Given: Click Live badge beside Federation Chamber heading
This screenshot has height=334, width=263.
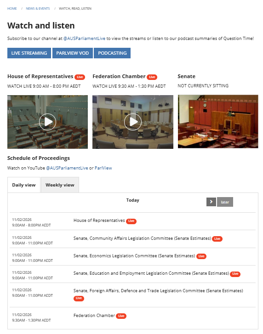Looking at the screenshot, I should point(152,77).
